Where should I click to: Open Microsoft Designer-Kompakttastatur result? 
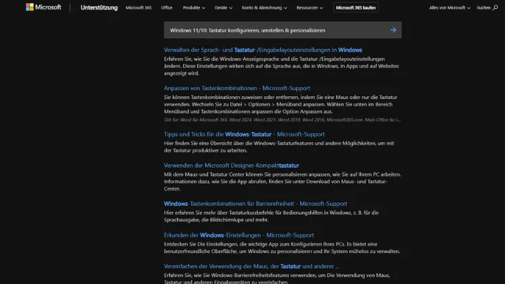pos(231,165)
